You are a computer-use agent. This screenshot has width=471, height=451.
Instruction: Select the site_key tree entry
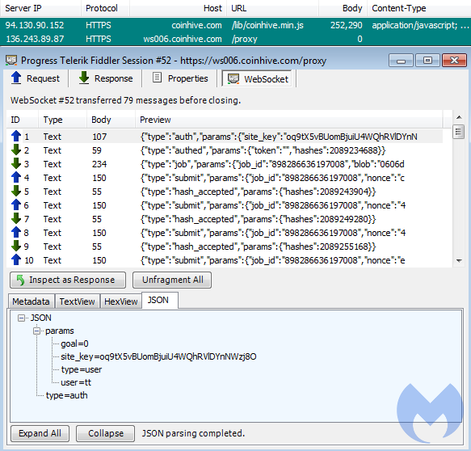(x=158, y=356)
